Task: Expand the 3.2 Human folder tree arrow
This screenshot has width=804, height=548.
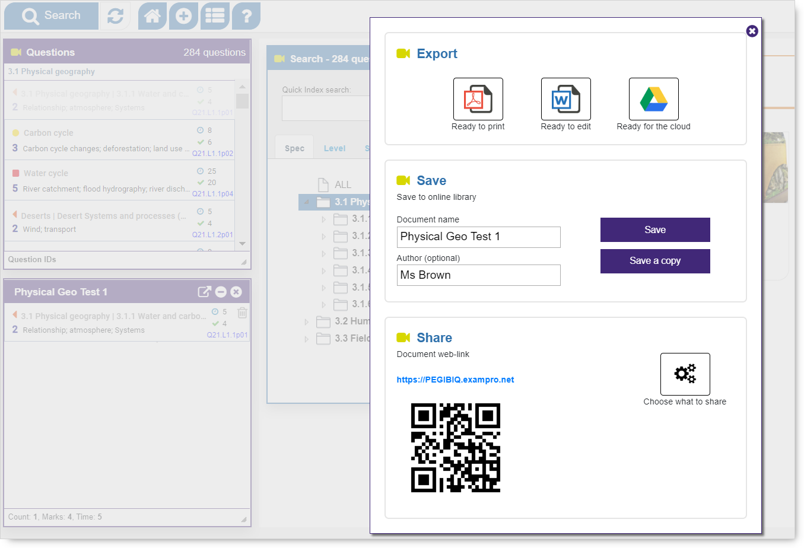Action: (x=307, y=322)
